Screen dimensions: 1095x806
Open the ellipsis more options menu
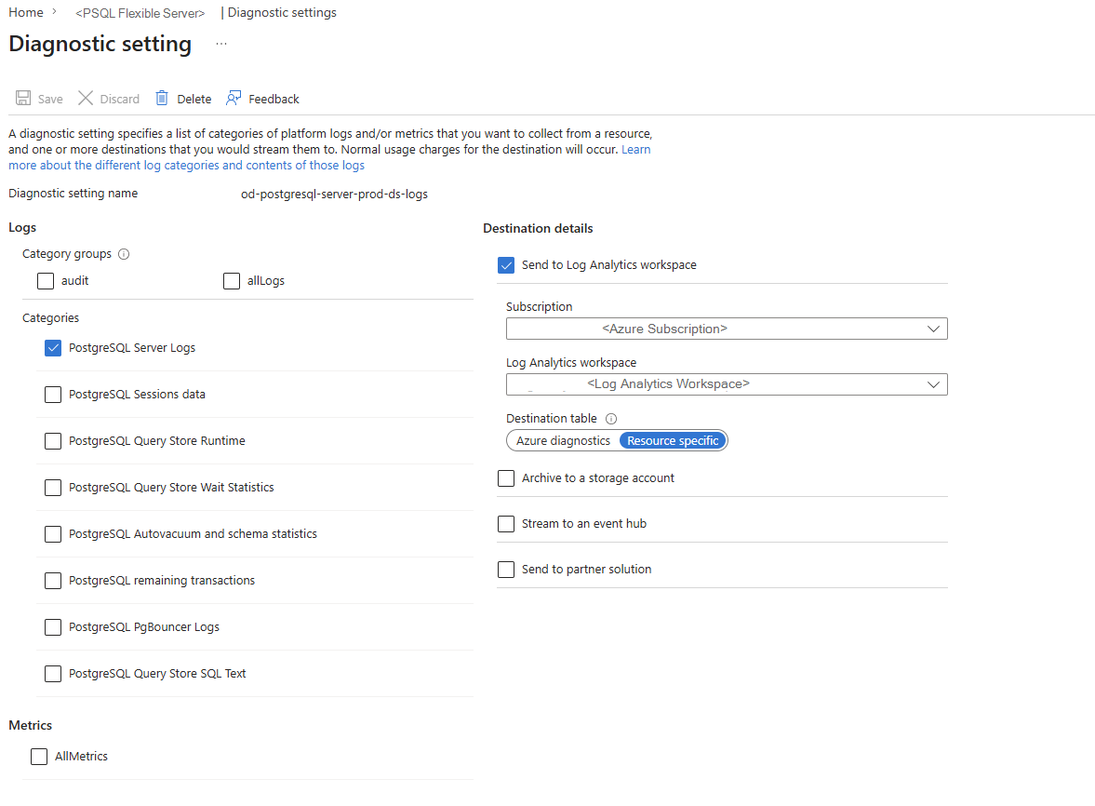pyautogui.click(x=221, y=44)
